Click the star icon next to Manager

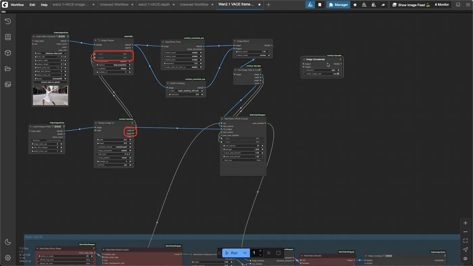coord(355,5)
